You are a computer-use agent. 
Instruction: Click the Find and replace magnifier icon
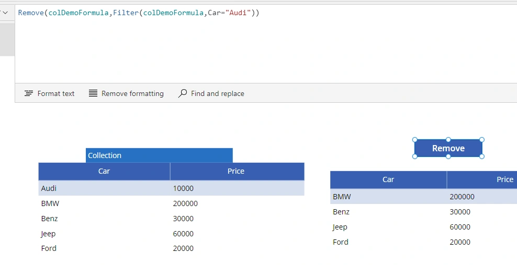tap(182, 93)
